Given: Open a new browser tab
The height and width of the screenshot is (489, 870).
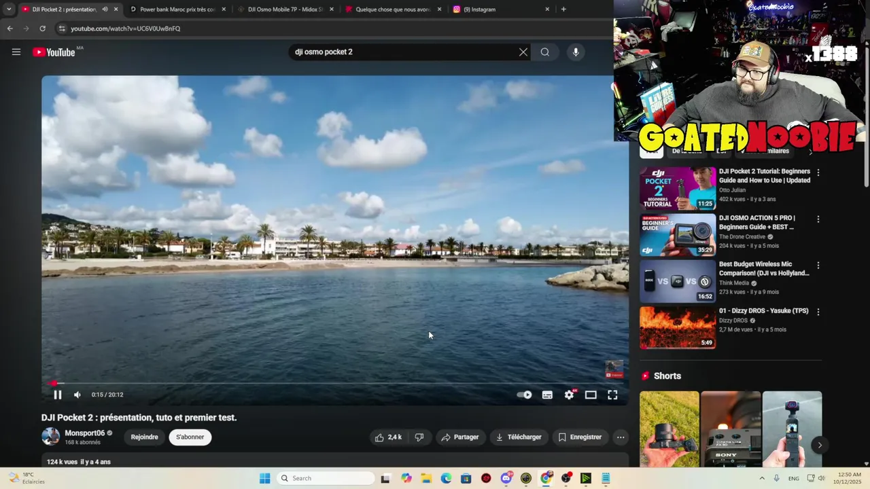Looking at the screenshot, I should click(x=563, y=10).
